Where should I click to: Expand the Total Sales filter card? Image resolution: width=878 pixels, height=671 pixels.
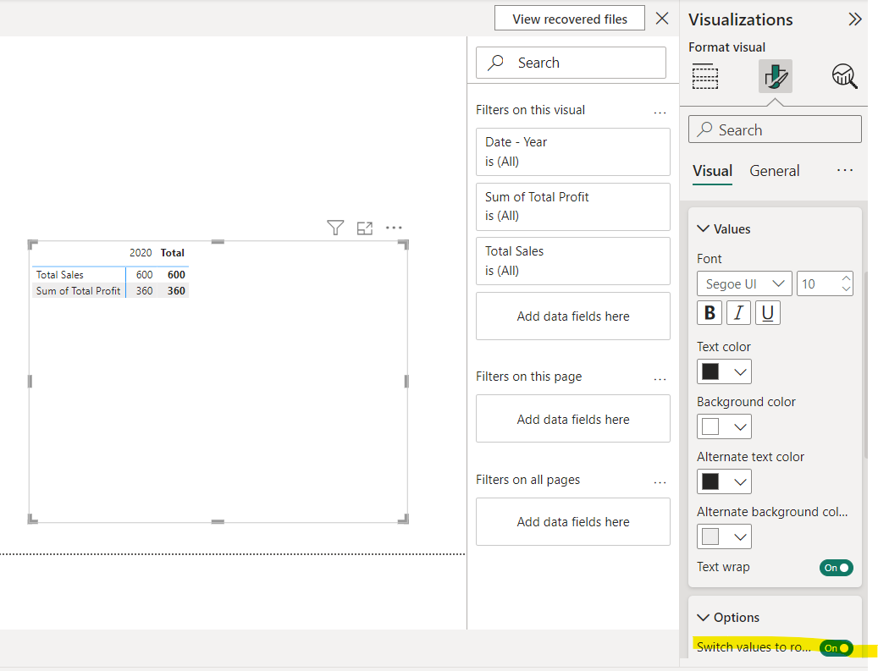click(x=573, y=261)
